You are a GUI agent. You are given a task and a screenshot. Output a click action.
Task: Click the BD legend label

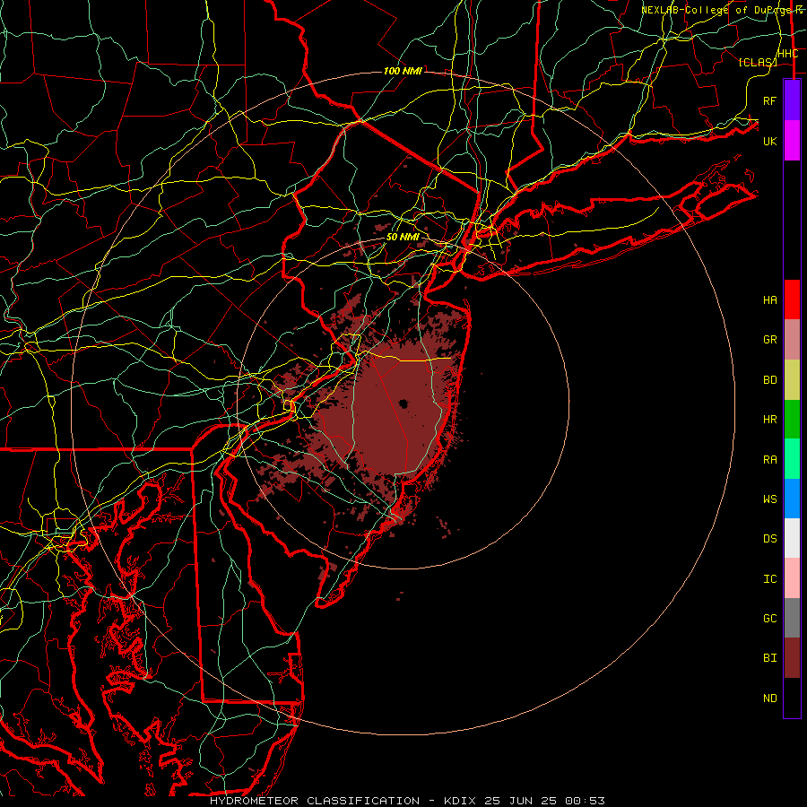pyautogui.click(x=770, y=380)
